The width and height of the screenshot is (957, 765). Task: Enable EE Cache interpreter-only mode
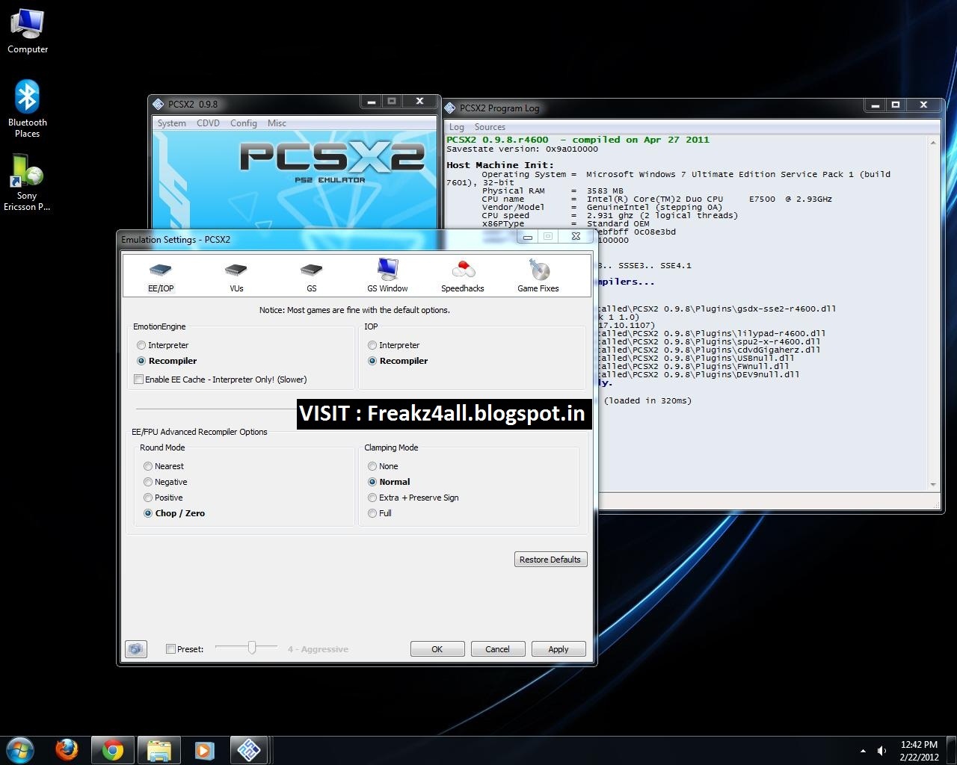[x=139, y=379]
